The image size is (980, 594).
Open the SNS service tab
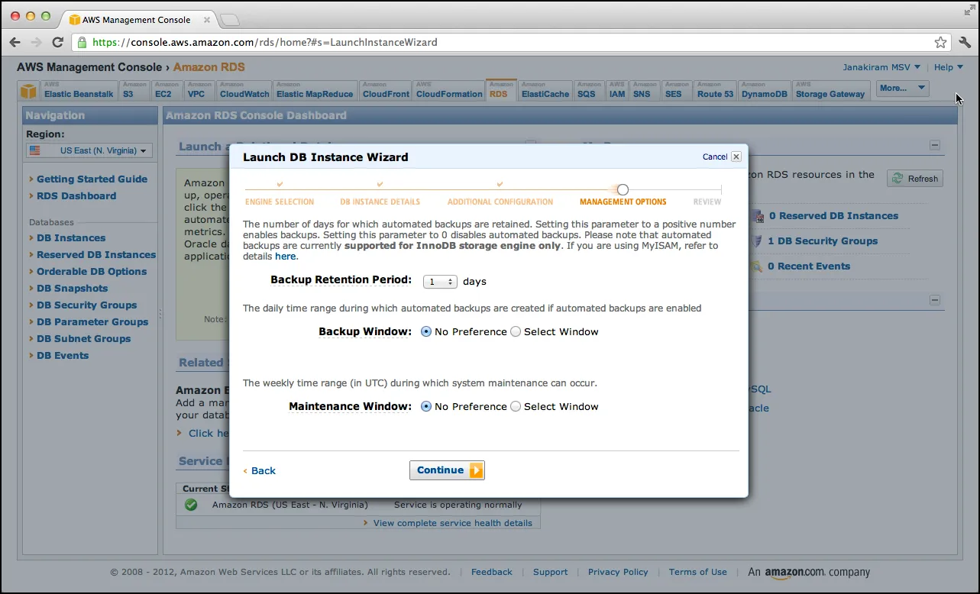click(x=645, y=90)
